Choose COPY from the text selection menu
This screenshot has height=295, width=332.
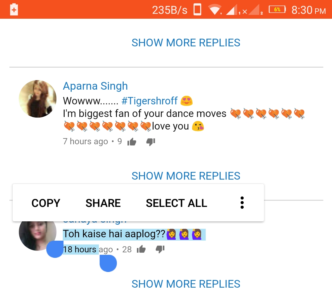(x=46, y=203)
